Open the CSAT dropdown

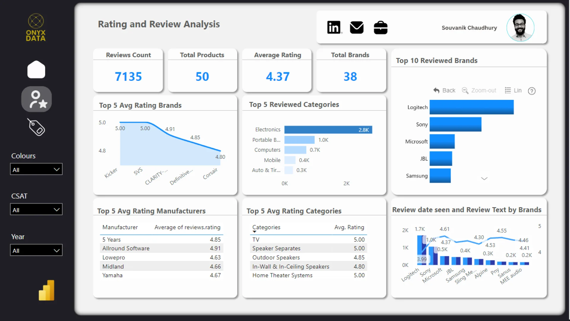(x=36, y=210)
